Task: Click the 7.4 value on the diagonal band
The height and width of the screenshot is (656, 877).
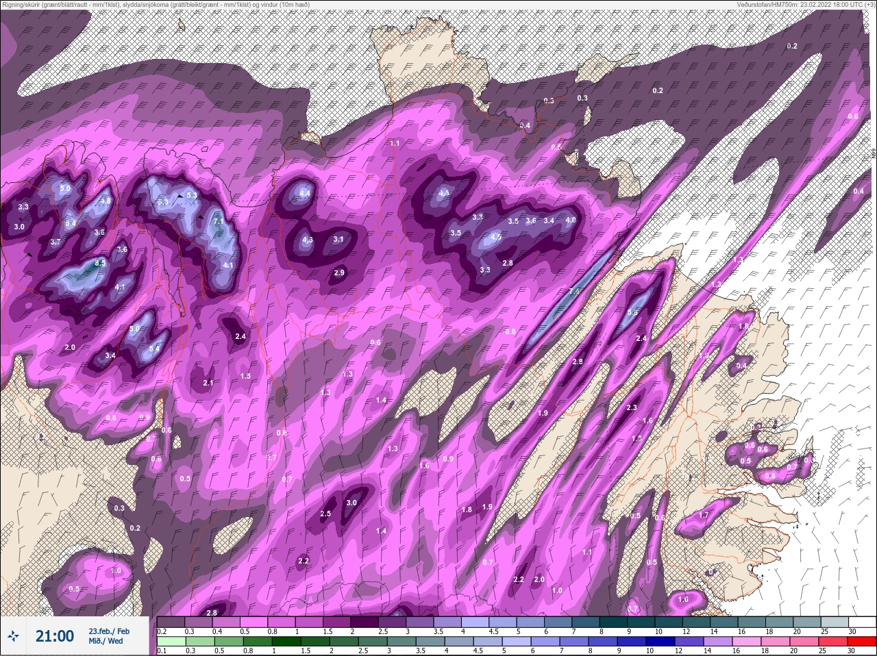Action: [x=574, y=291]
